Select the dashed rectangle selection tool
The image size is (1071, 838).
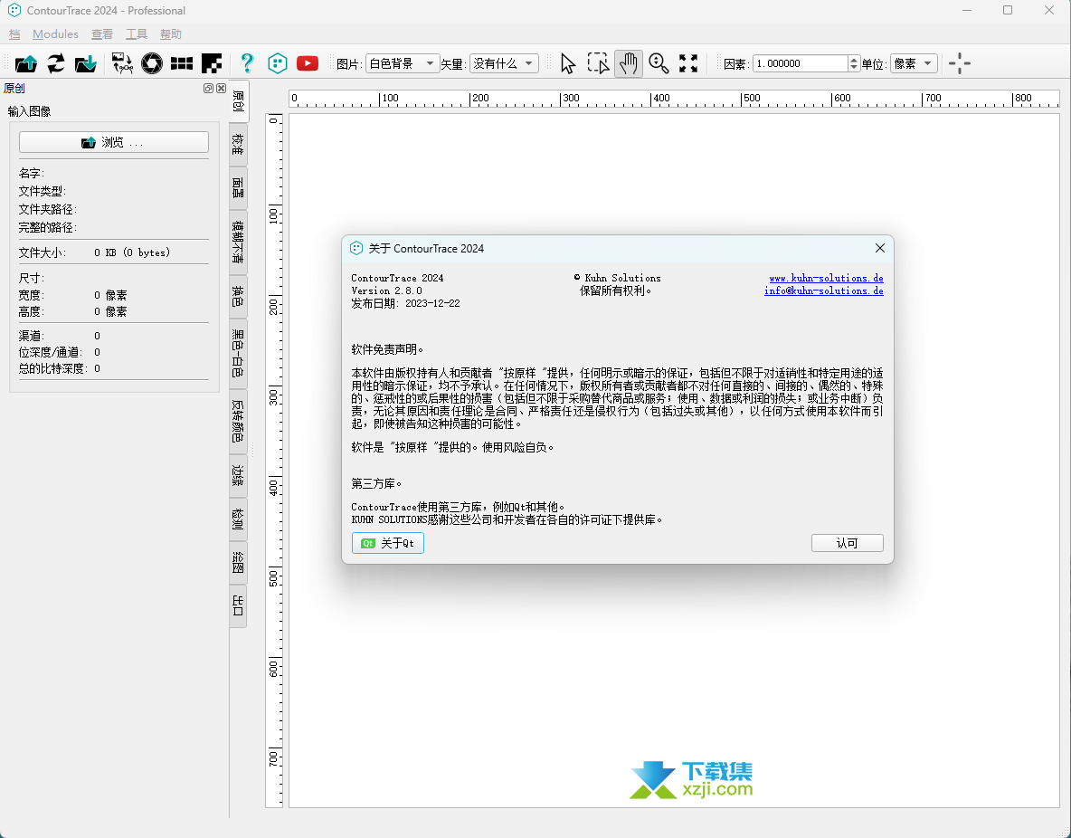[x=598, y=63]
